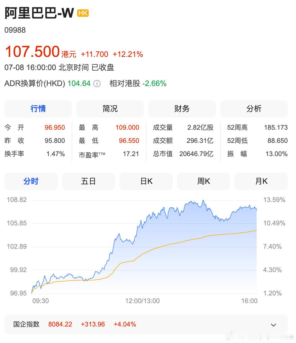Click the 16:00 time axis label

click(249, 301)
